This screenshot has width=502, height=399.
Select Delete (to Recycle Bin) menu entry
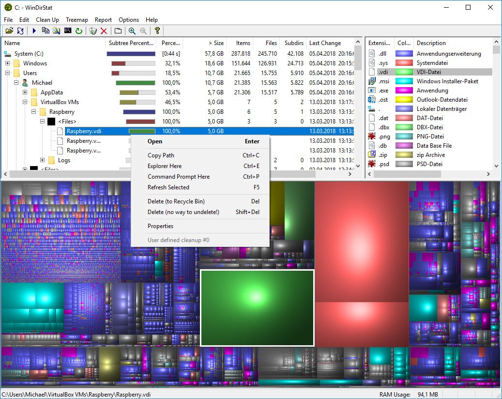176,201
